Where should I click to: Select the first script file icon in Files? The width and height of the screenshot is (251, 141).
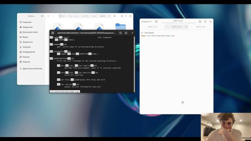click(58, 27)
